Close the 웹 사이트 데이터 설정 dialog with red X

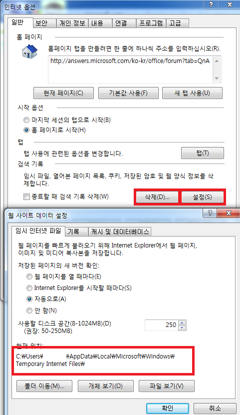tap(229, 213)
